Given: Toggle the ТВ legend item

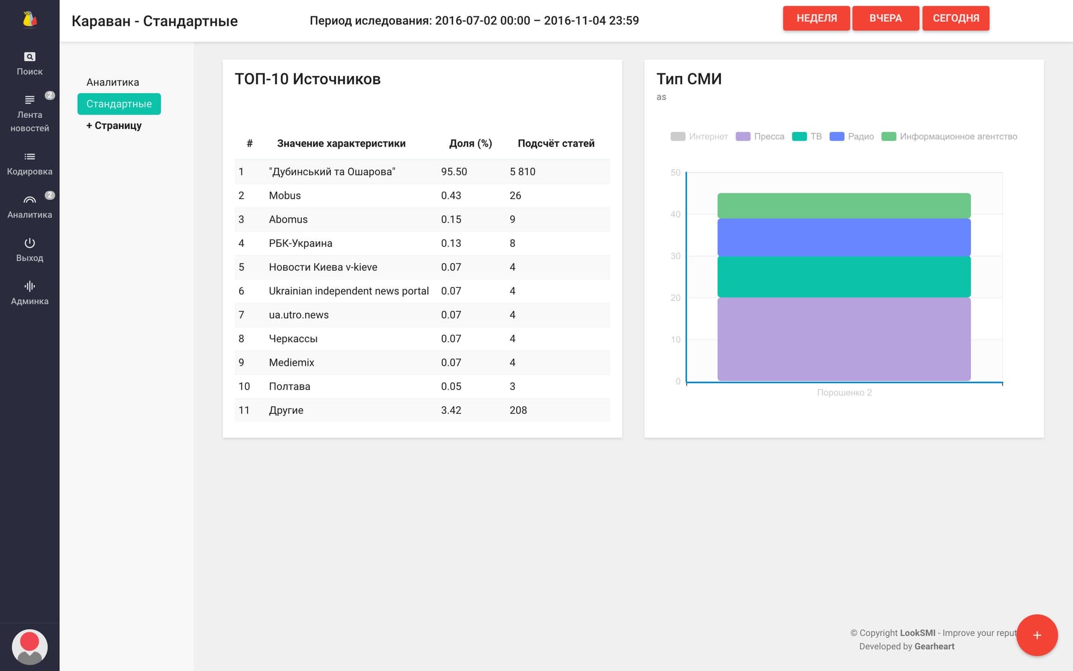Looking at the screenshot, I should [x=807, y=136].
